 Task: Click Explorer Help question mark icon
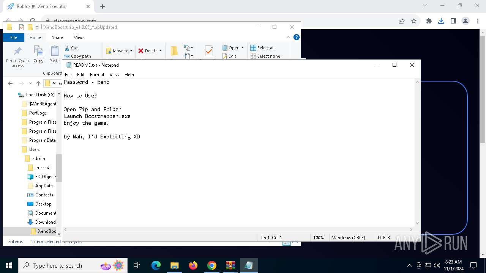pos(297,37)
